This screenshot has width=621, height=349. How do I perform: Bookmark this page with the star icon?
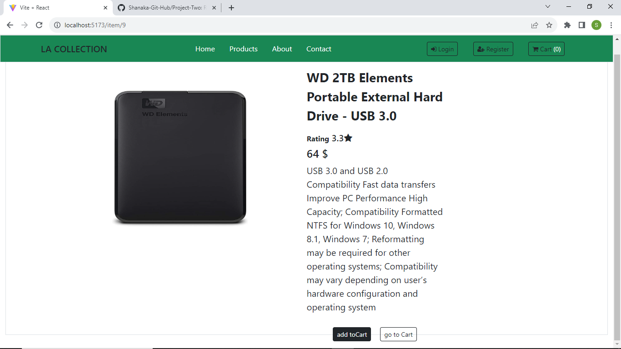[549, 25]
